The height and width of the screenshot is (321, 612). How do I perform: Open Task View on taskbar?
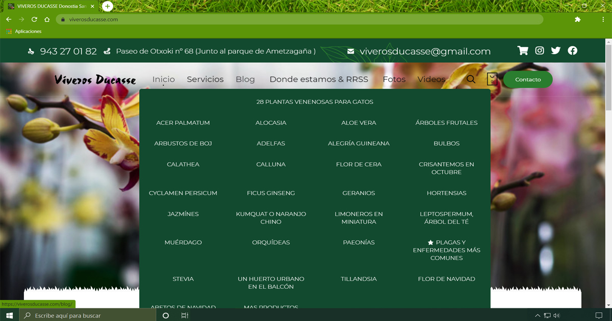(185, 315)
